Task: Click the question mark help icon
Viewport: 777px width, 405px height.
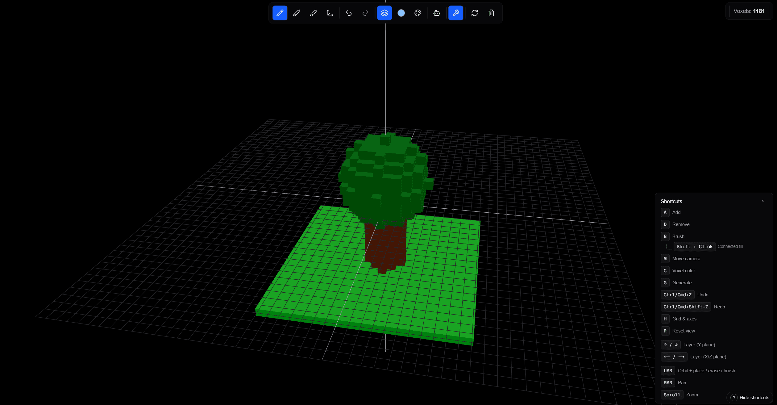Action: pos(734,398)
